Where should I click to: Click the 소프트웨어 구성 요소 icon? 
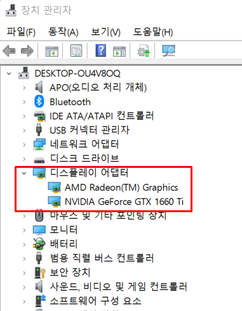(40, 301)
